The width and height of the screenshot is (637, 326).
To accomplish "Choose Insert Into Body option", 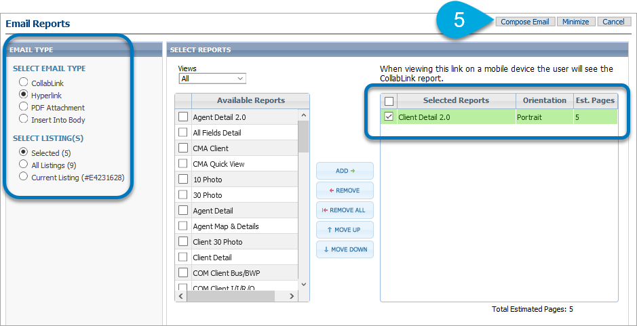I will pyautogui.click(x=24, y=119).
